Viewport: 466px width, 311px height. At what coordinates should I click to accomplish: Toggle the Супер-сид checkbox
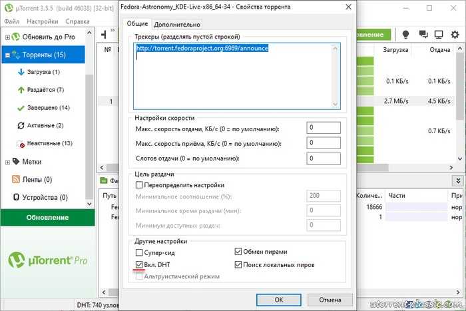(138, 252)
